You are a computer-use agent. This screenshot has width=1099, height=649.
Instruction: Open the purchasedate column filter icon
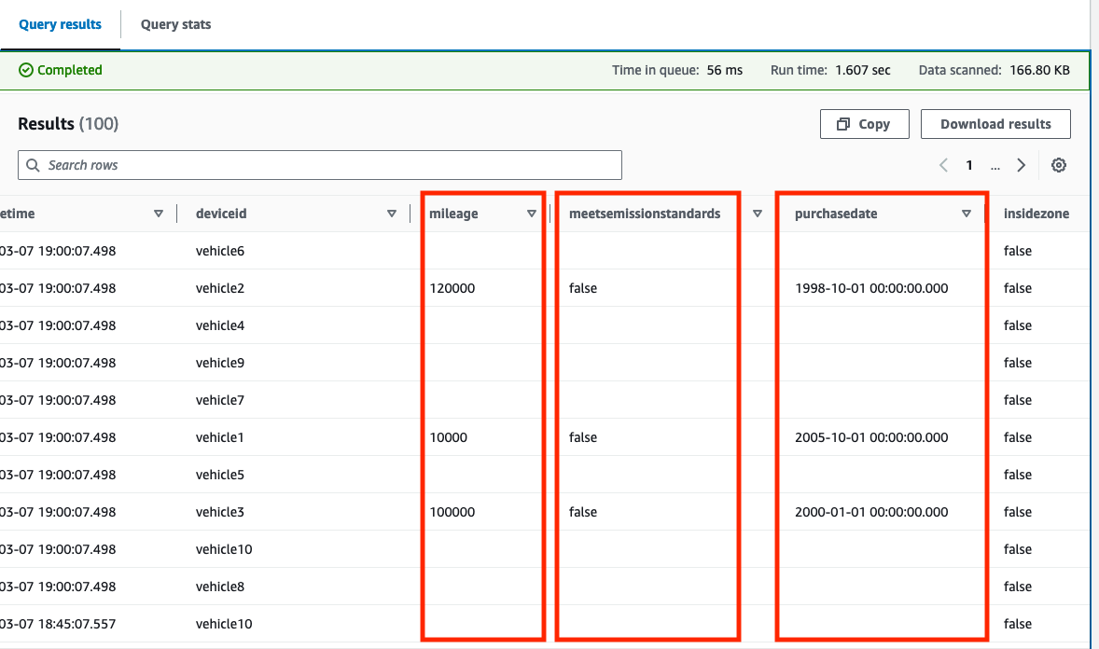967,213
